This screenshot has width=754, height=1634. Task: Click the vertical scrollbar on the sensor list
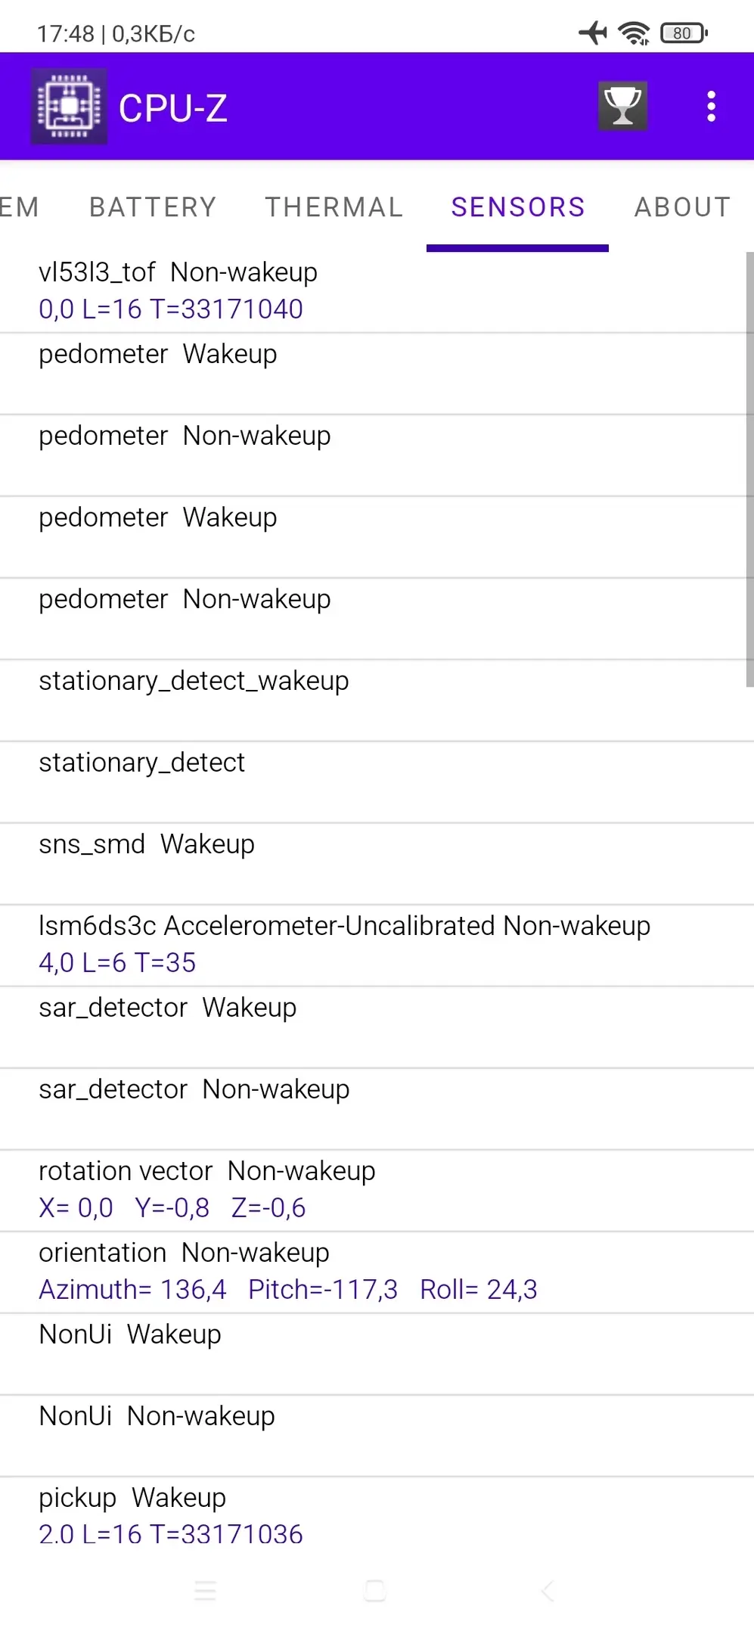click(749, 469)
